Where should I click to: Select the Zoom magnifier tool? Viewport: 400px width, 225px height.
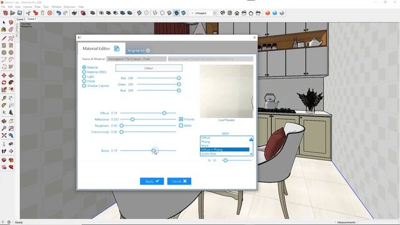(x=4, y=128)
